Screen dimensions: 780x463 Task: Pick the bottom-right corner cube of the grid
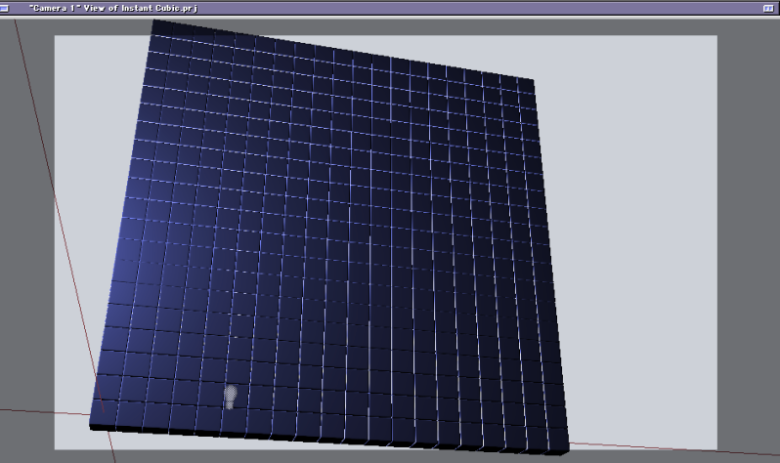click(x=555, y=438)
